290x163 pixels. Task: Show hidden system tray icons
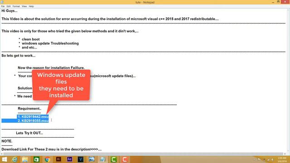coord(255,159)
